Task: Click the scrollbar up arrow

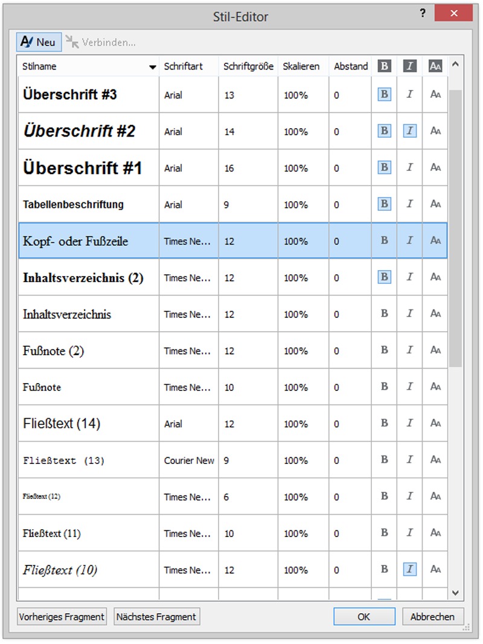Action: 456,63
